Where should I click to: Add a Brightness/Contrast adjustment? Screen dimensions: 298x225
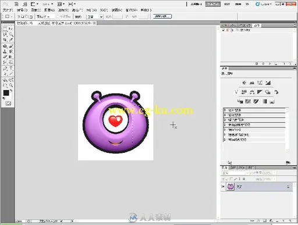[244, 83]
